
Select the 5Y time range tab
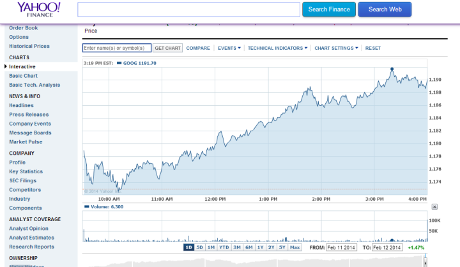282,247
